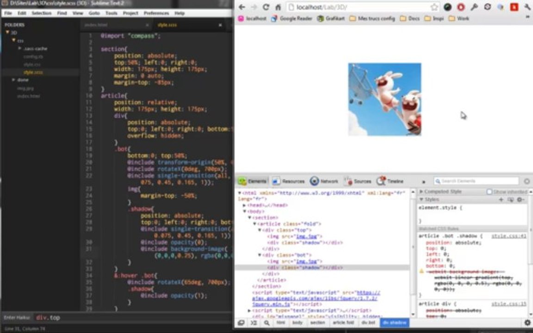Open the Google Reader bookmark
Screen dimensions: 533x333
click(291, 18)
